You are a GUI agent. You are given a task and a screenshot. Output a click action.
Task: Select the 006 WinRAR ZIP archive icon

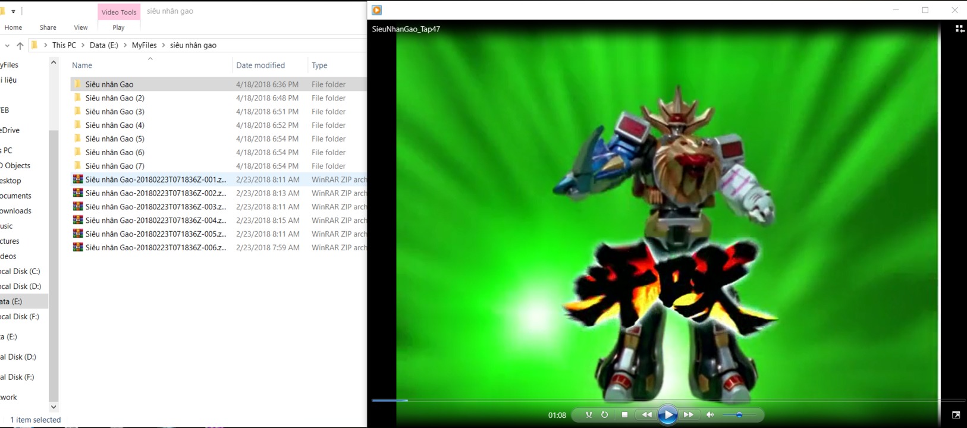[78, 247]
